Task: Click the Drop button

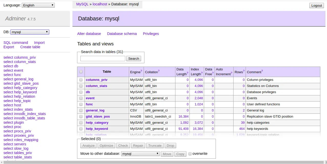Action: 170,146
